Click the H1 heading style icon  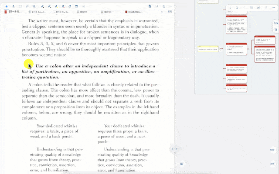click(276, 23)
